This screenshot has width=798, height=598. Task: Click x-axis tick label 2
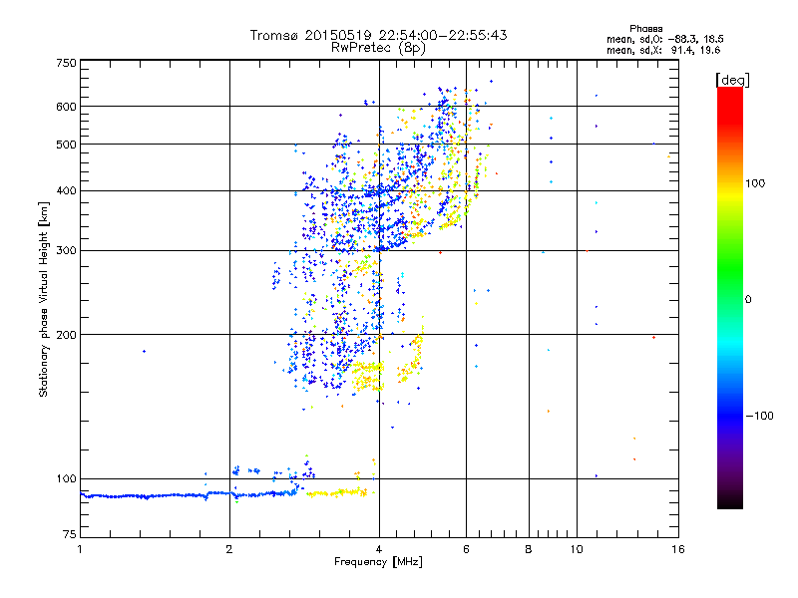[229, 549]
